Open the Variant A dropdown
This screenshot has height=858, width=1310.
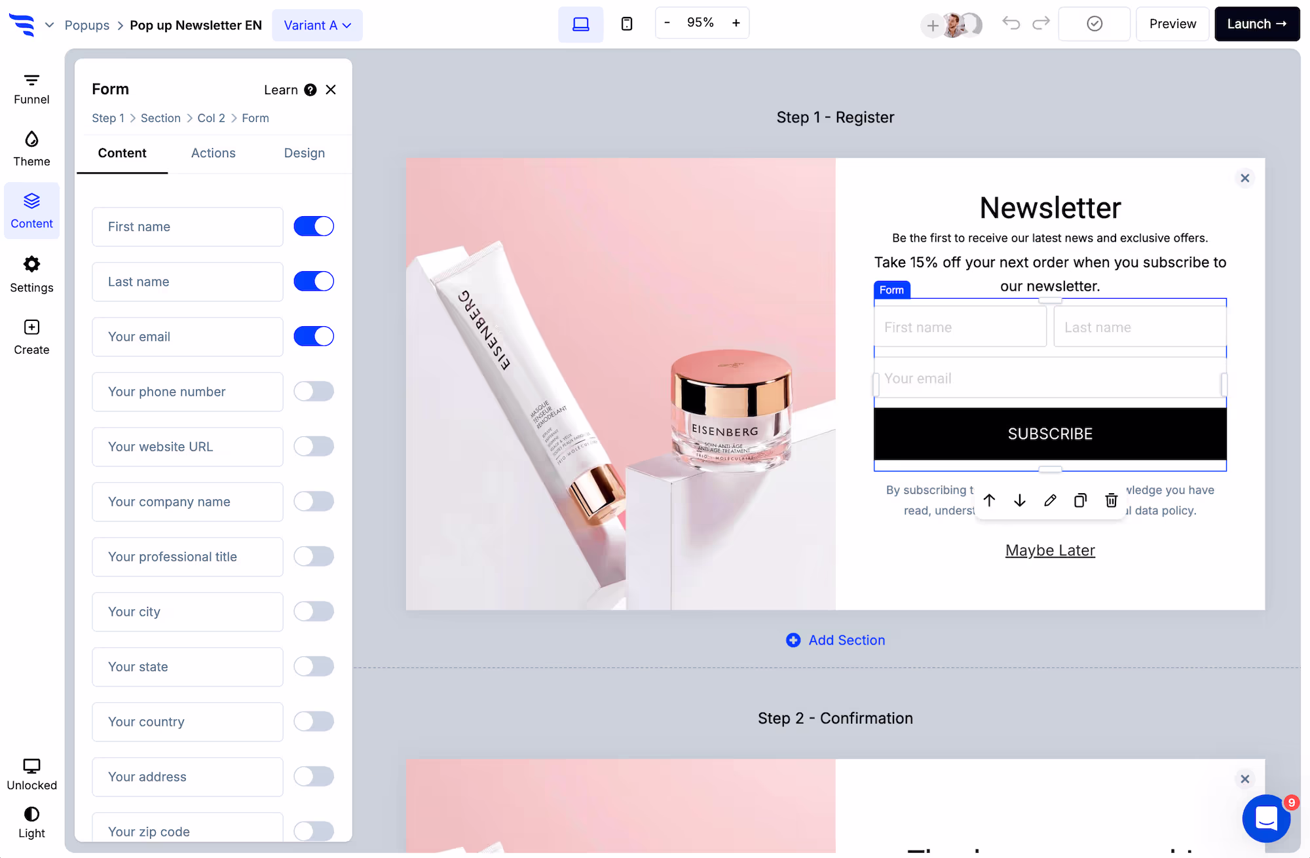click(x=317, y=25)
